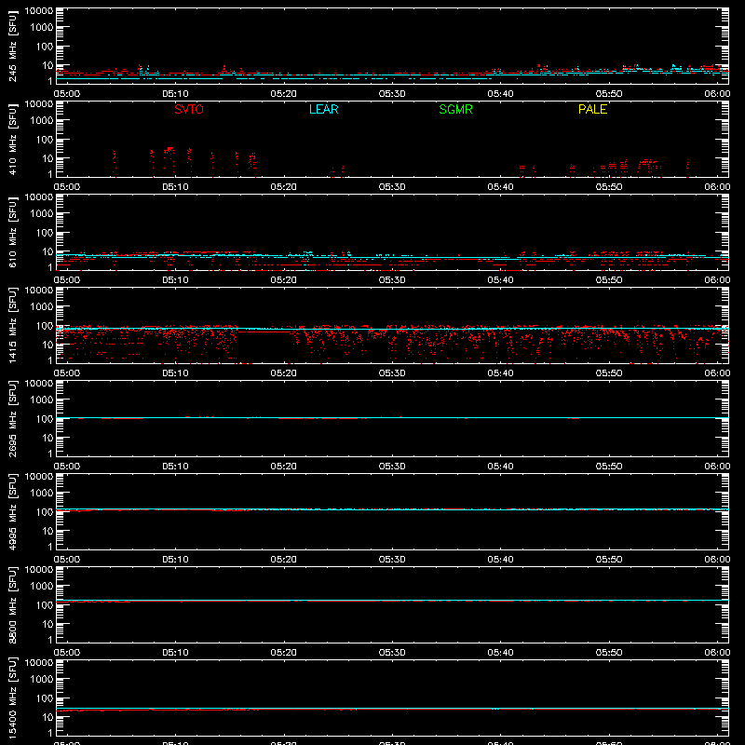Click the 10000 tick on 245 MHz axis
Screen dimensions: 745x745
pos(39,11)
